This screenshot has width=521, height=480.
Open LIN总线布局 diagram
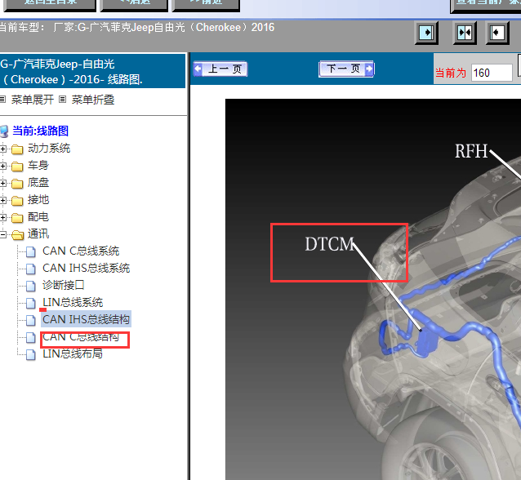(x=72, y=353)
